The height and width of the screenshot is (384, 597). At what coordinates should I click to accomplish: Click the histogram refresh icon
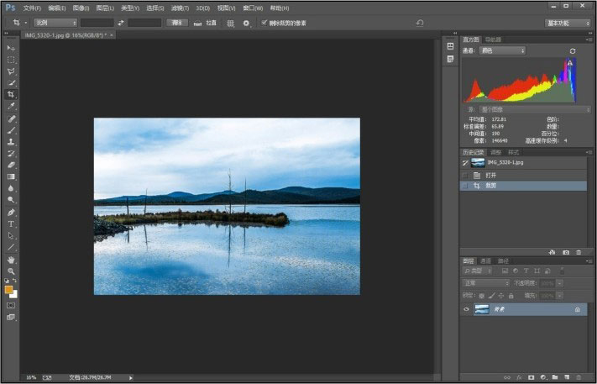tap(573, 51)
